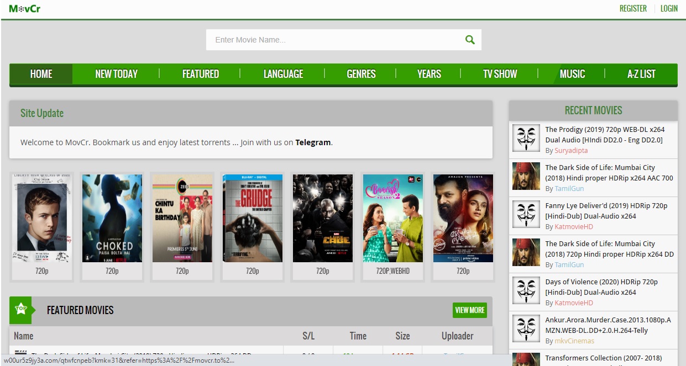Click the 720p label under Choked poster
The width and height of the screenshot is (686, 366).
[x=112, y=271]
